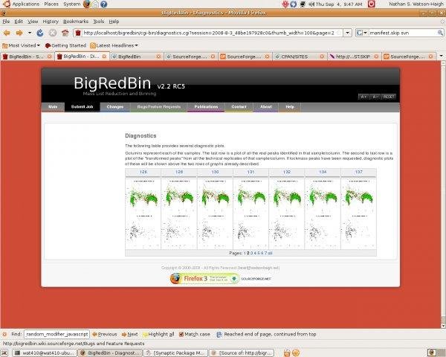Open the search engine selector dropdown
Image resolution: width=446 pixels, height=357 pixels.
click(362, 33)
